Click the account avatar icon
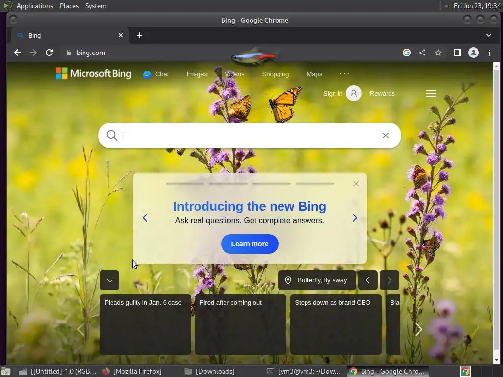The image size is (503, 377). click(354, 93)
